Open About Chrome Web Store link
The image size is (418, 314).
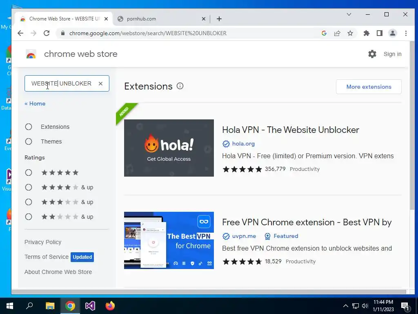click(58, 272)
